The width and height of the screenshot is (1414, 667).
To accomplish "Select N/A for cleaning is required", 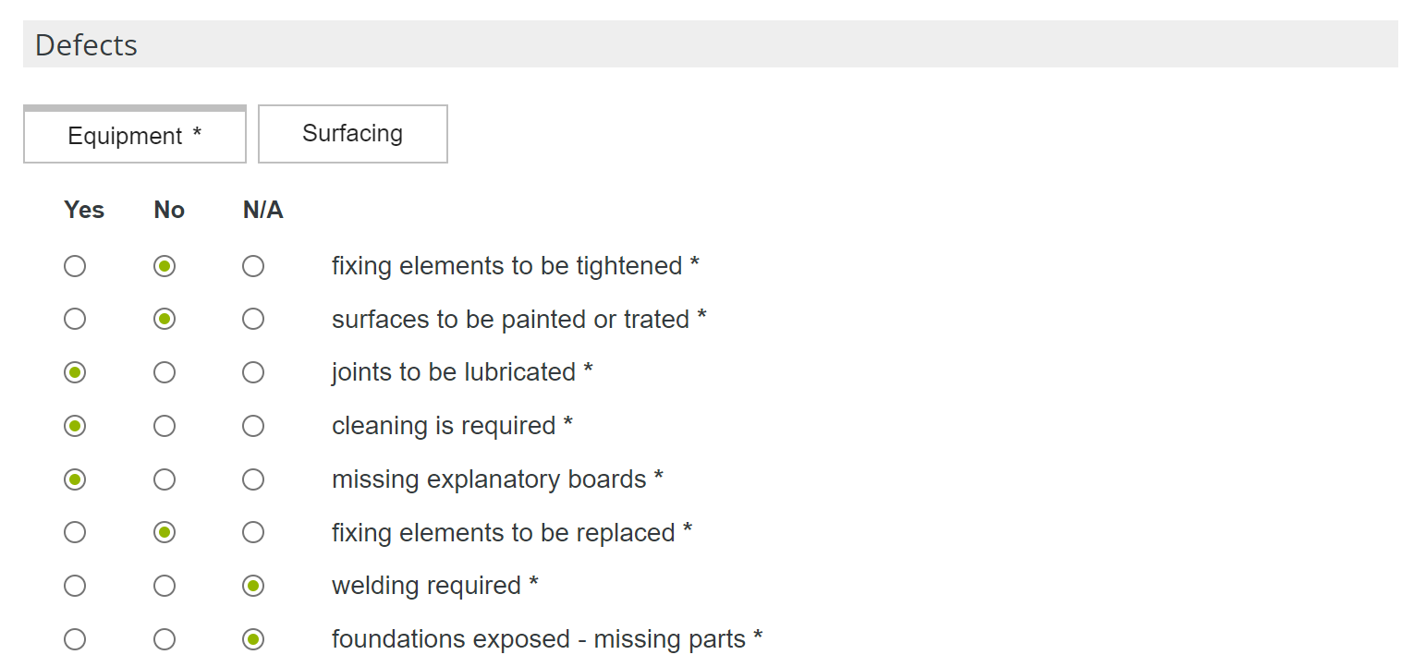I will (x=253, y=426).
